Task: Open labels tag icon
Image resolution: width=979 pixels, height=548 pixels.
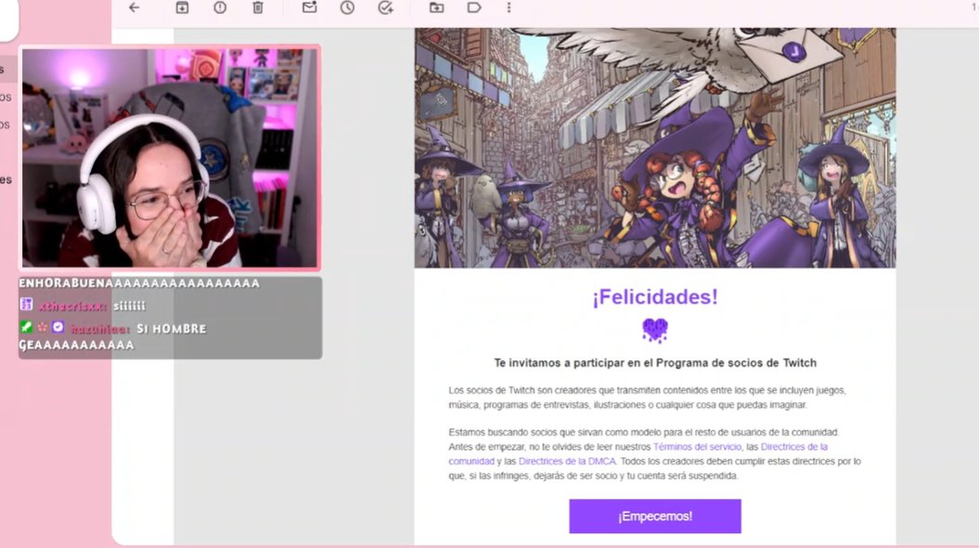Action: (x=474, y=7)
